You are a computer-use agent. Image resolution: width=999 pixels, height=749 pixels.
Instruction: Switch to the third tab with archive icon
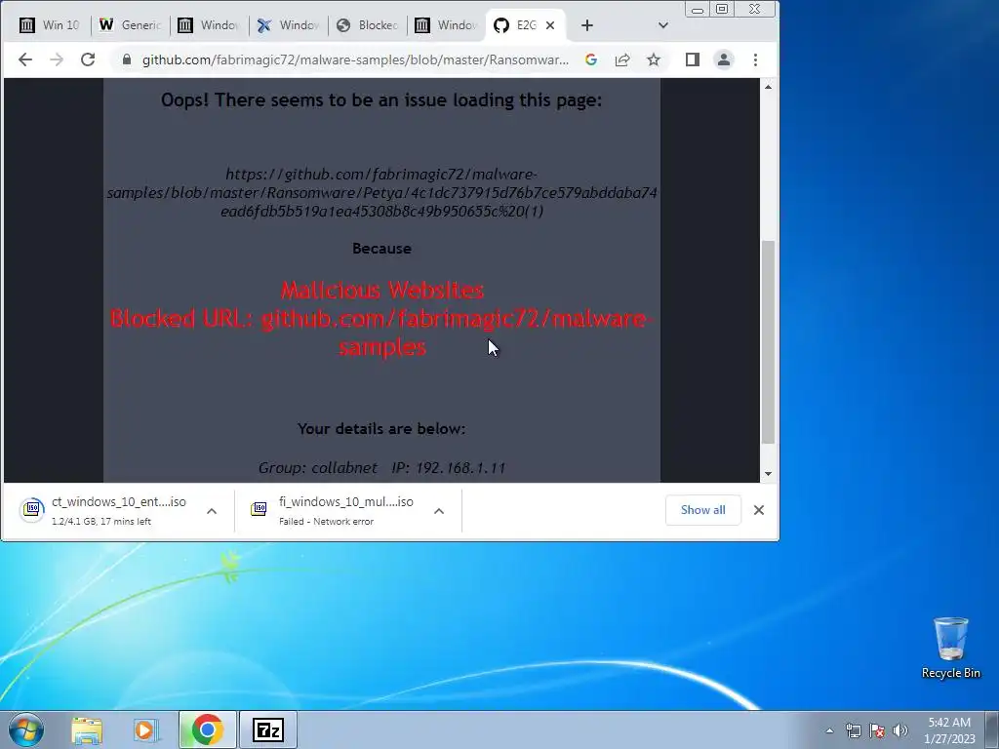click(209, 25)
